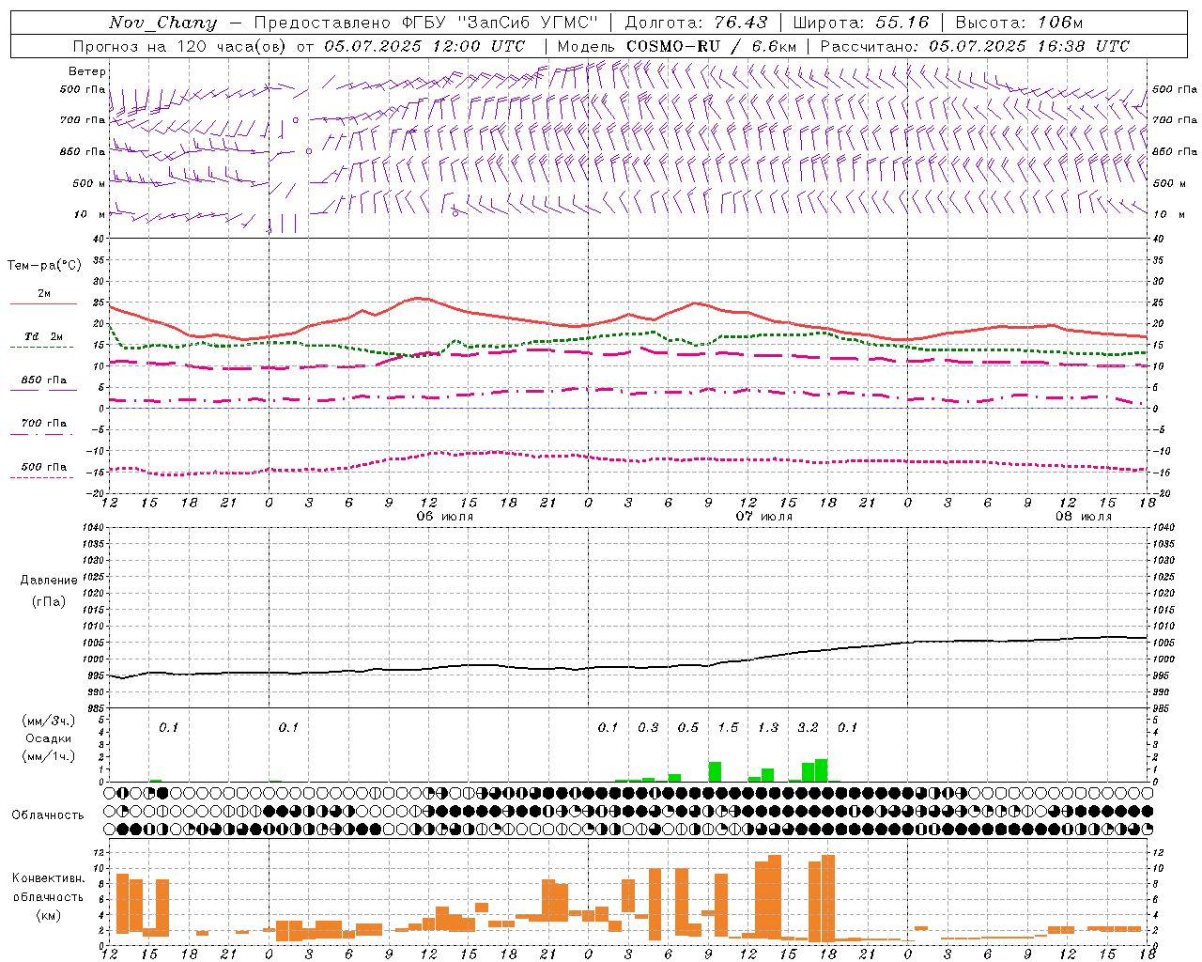This screenshot has height=962, width=1202.
Task: Click the '(мм/1ч.)' unit label
Action: tap(48, 757)
